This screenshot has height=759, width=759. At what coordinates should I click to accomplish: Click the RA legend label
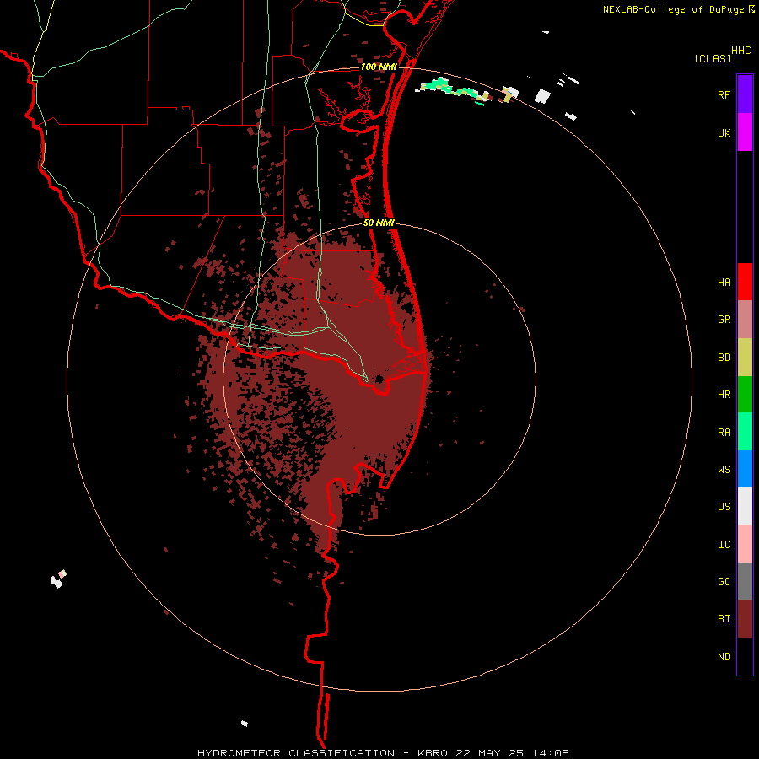[724, 433]
